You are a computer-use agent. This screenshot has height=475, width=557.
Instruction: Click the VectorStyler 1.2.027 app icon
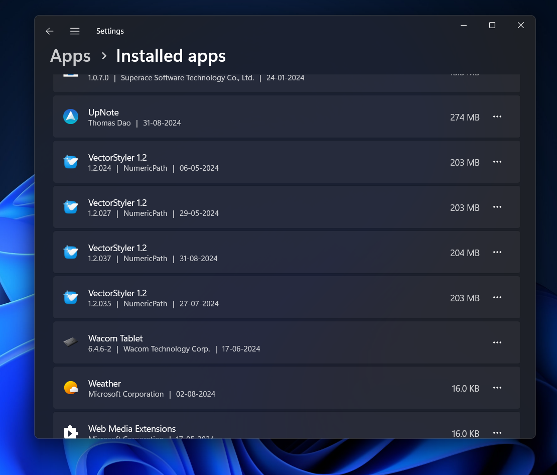click(x=71, y=207)
